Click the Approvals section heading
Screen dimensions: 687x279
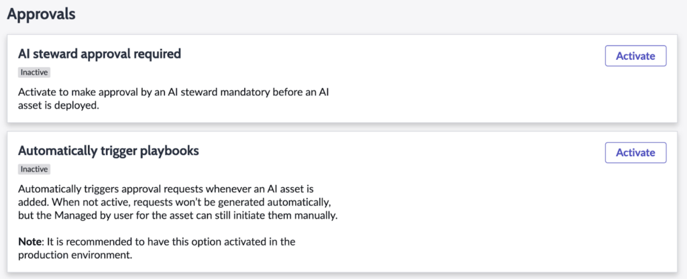(x=42, y=13)
